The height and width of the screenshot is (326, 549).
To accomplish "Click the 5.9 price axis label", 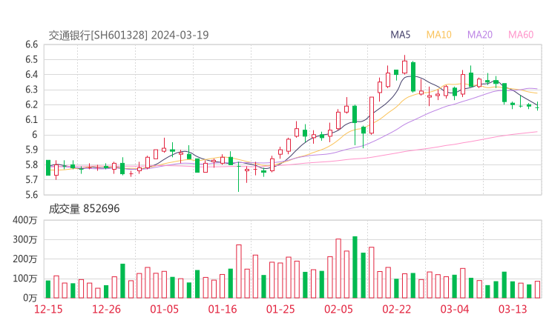I will tap(31, 150).
